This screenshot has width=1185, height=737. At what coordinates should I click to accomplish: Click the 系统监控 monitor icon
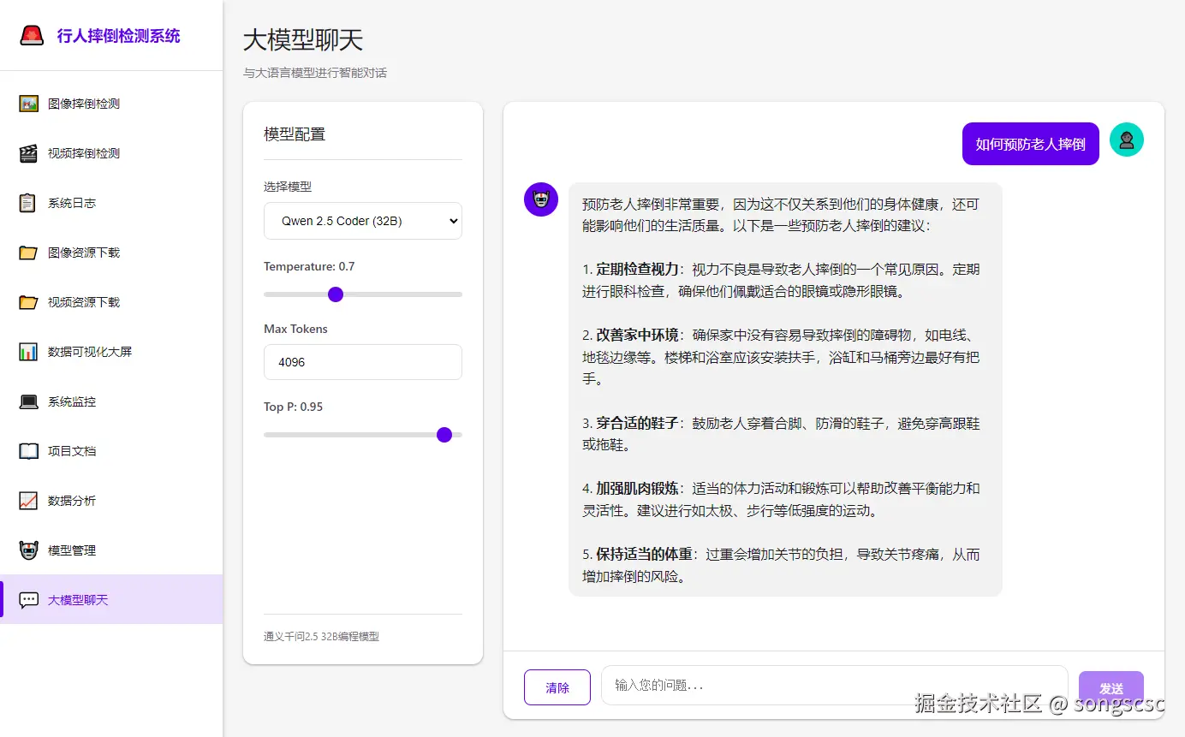28,401
